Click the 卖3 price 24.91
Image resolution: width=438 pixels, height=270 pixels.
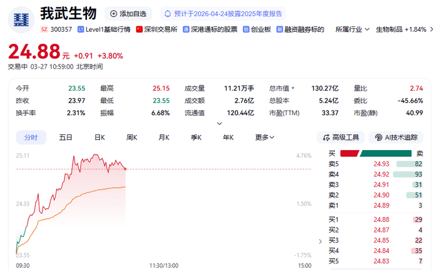[x=381, y=184]
